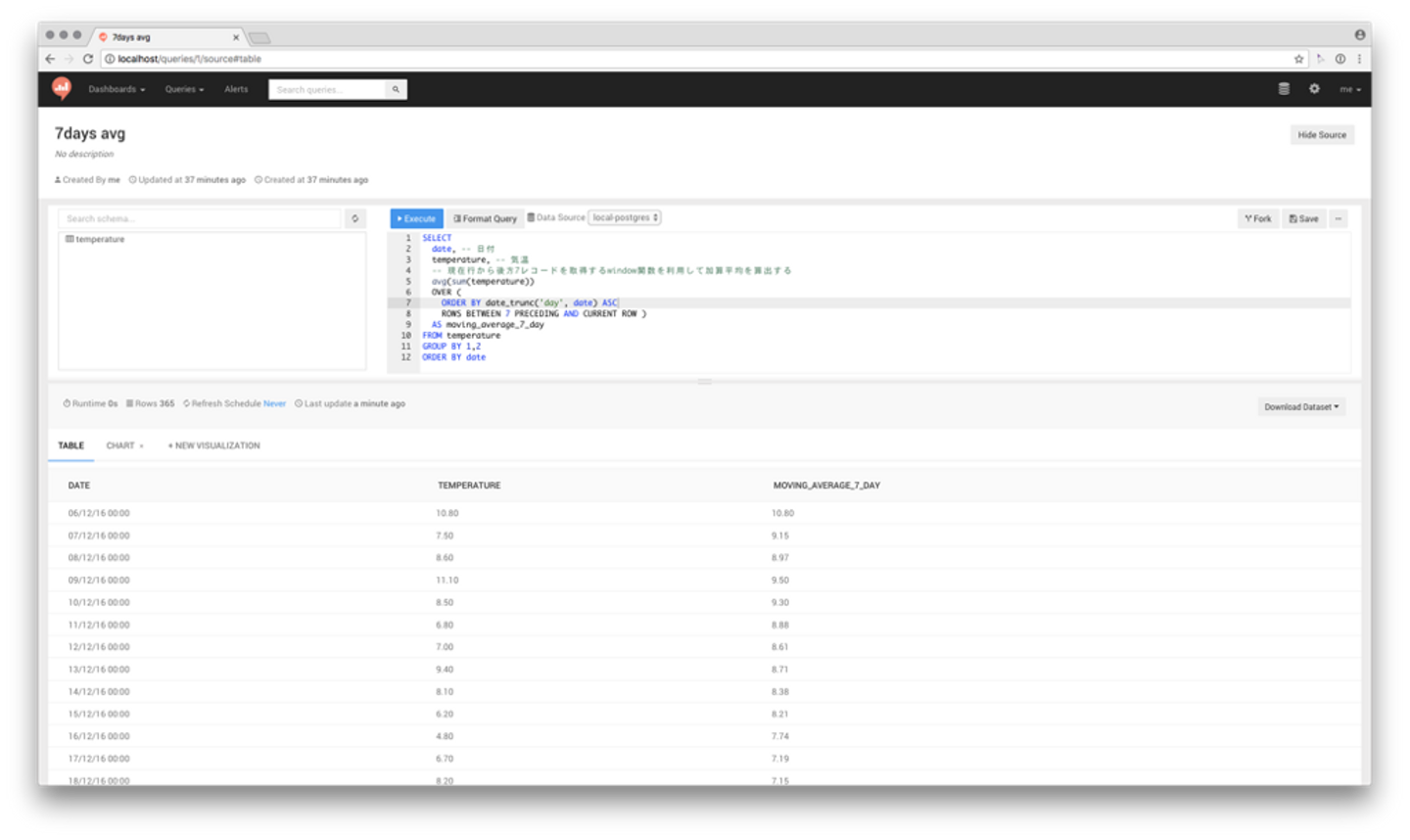The width and height of the screenshot is (1410, 840).
Task: Open Alerts in the navbar
Action: pos(236,90)
